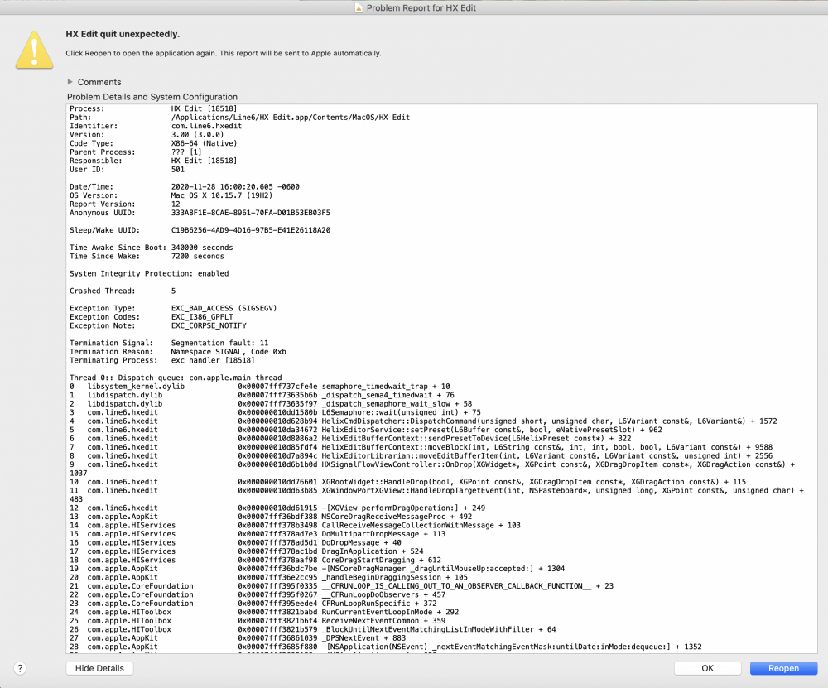828x688 pixels.
Task: Click the Sleep/Wake UUID value
Action: (251, 230)
